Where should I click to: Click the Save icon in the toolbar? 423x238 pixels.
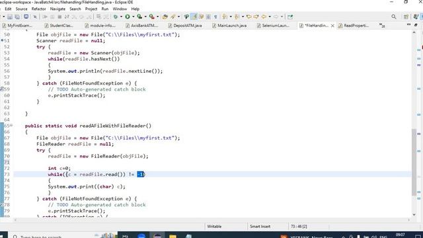point(10,17)
